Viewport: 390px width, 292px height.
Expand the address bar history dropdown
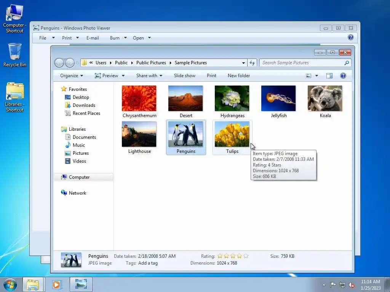click(243, 63)
